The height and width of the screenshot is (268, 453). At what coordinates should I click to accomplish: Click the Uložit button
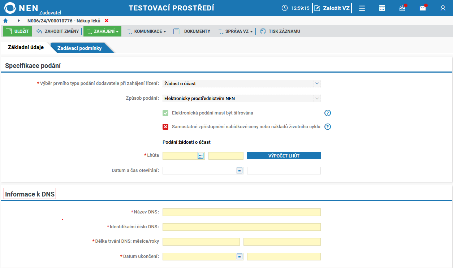(x=17, y=31)
